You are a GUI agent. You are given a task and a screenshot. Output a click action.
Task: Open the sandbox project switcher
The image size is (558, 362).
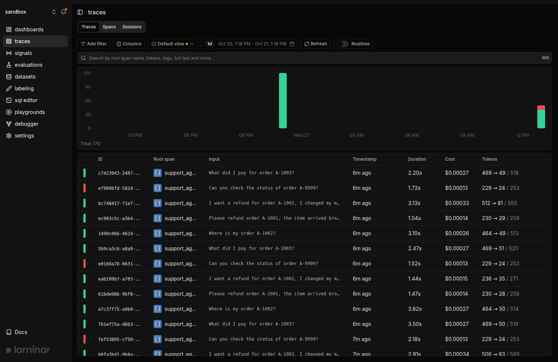tap(31, 12)
